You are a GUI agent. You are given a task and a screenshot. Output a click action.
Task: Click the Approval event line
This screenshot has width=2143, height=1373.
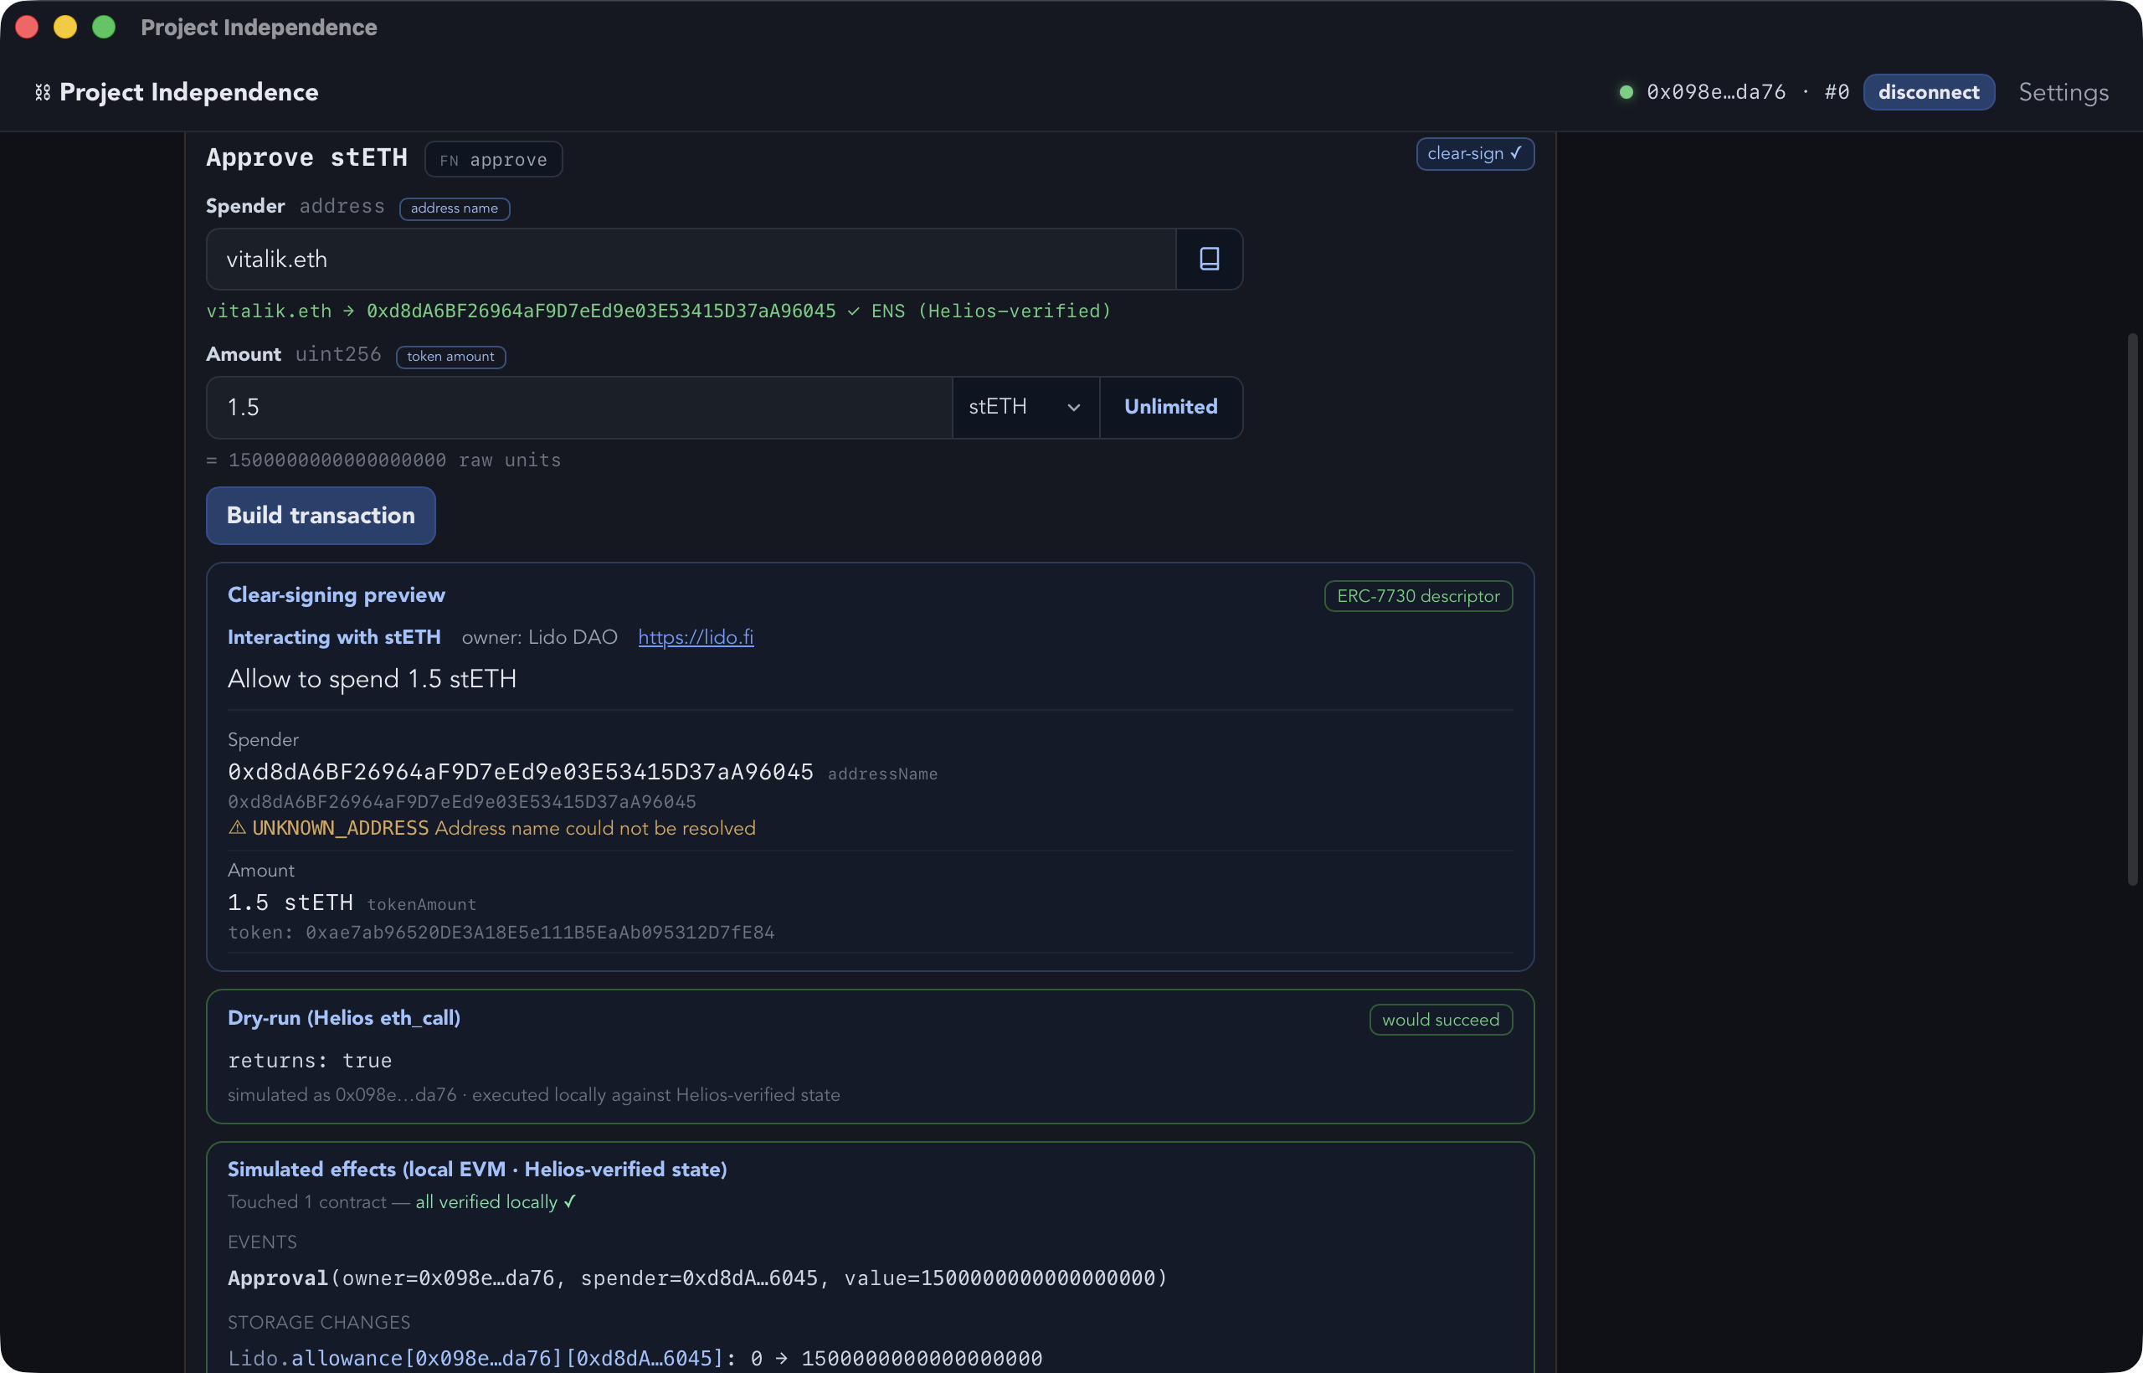(x=697, y=1278)
